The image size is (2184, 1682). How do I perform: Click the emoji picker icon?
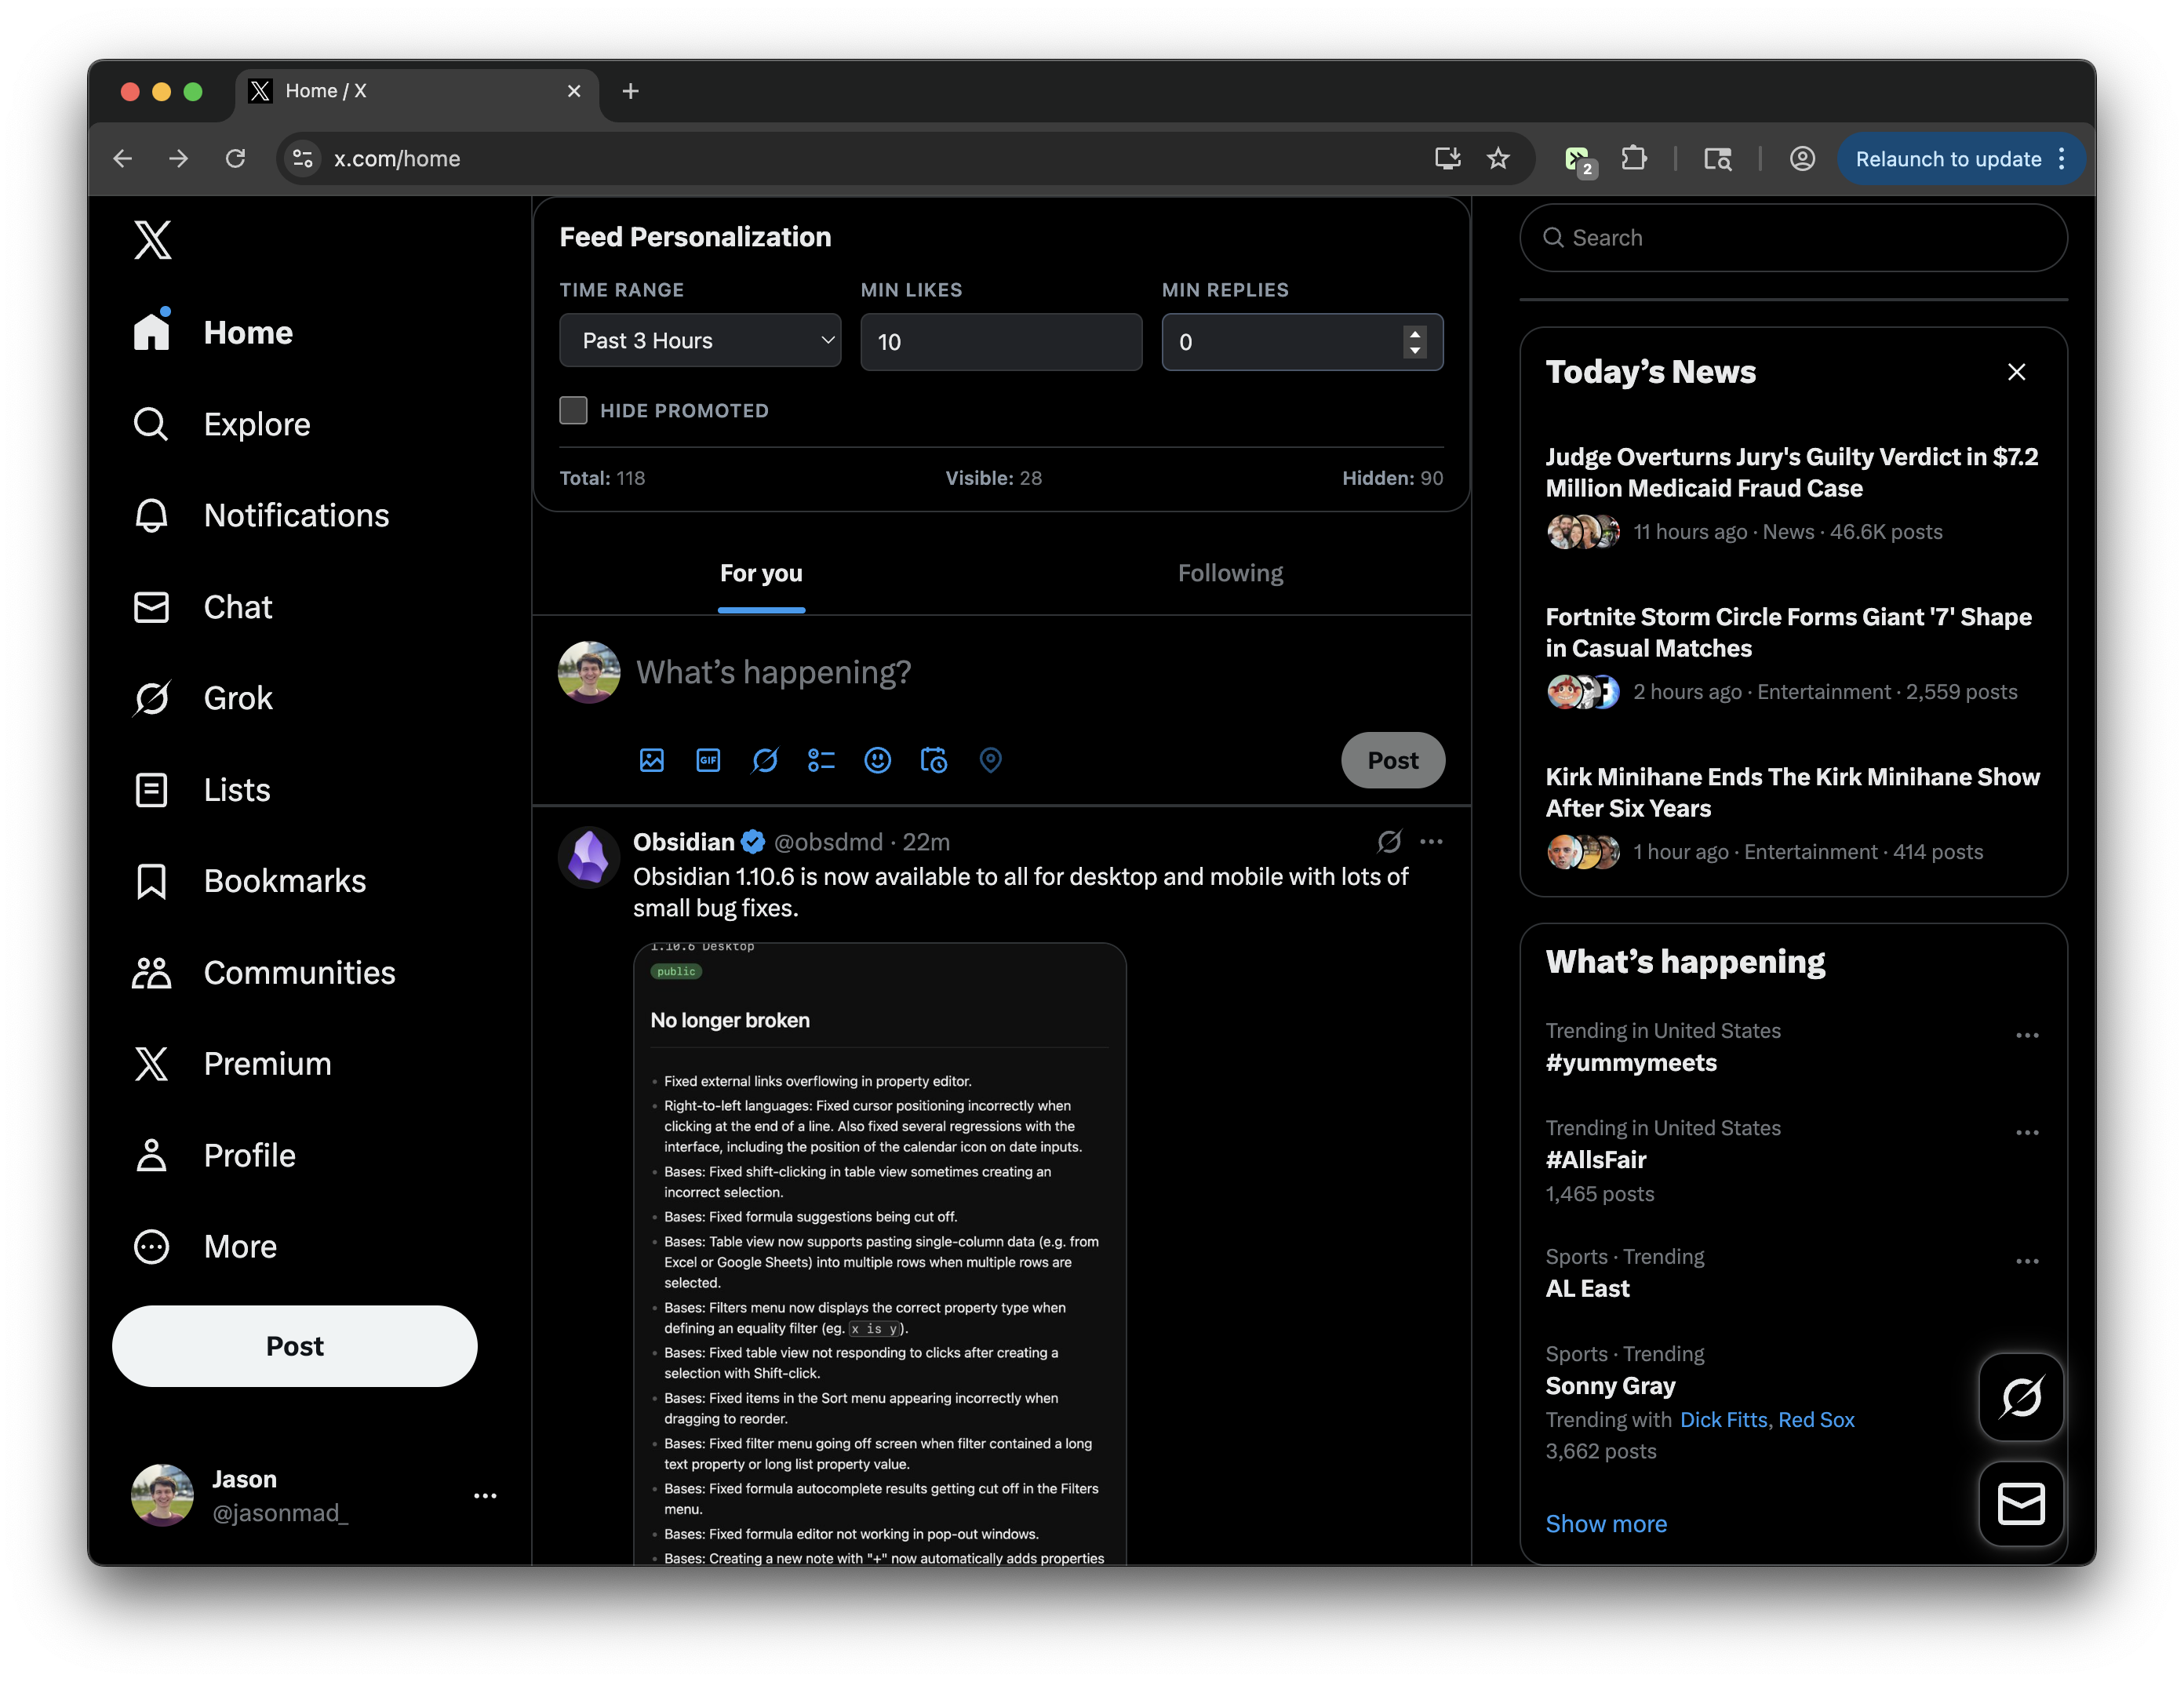coord(877,760)
